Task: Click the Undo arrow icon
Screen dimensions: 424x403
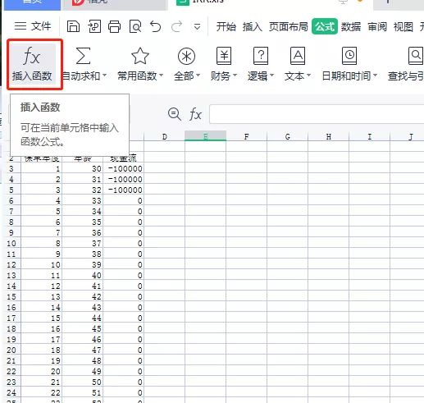Action: (x=156, y=26)
